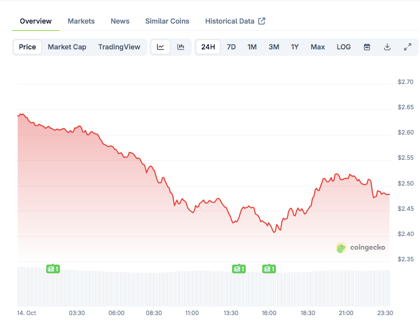This screenshot has height=320, width=420.
Task: Open external link icon beside Historical Data
Action: 262,21
